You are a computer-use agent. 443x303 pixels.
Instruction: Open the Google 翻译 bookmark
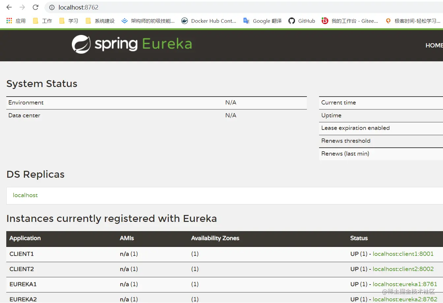pos(262,21)
